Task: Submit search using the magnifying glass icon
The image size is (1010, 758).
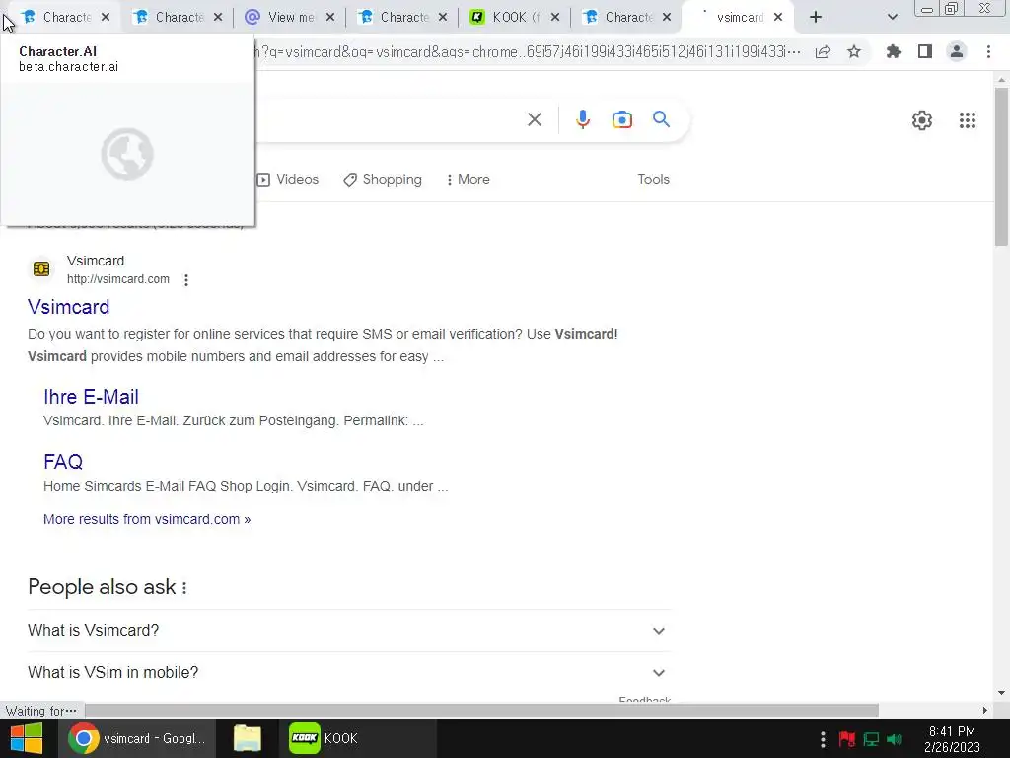Action: (x=661, y=119)
